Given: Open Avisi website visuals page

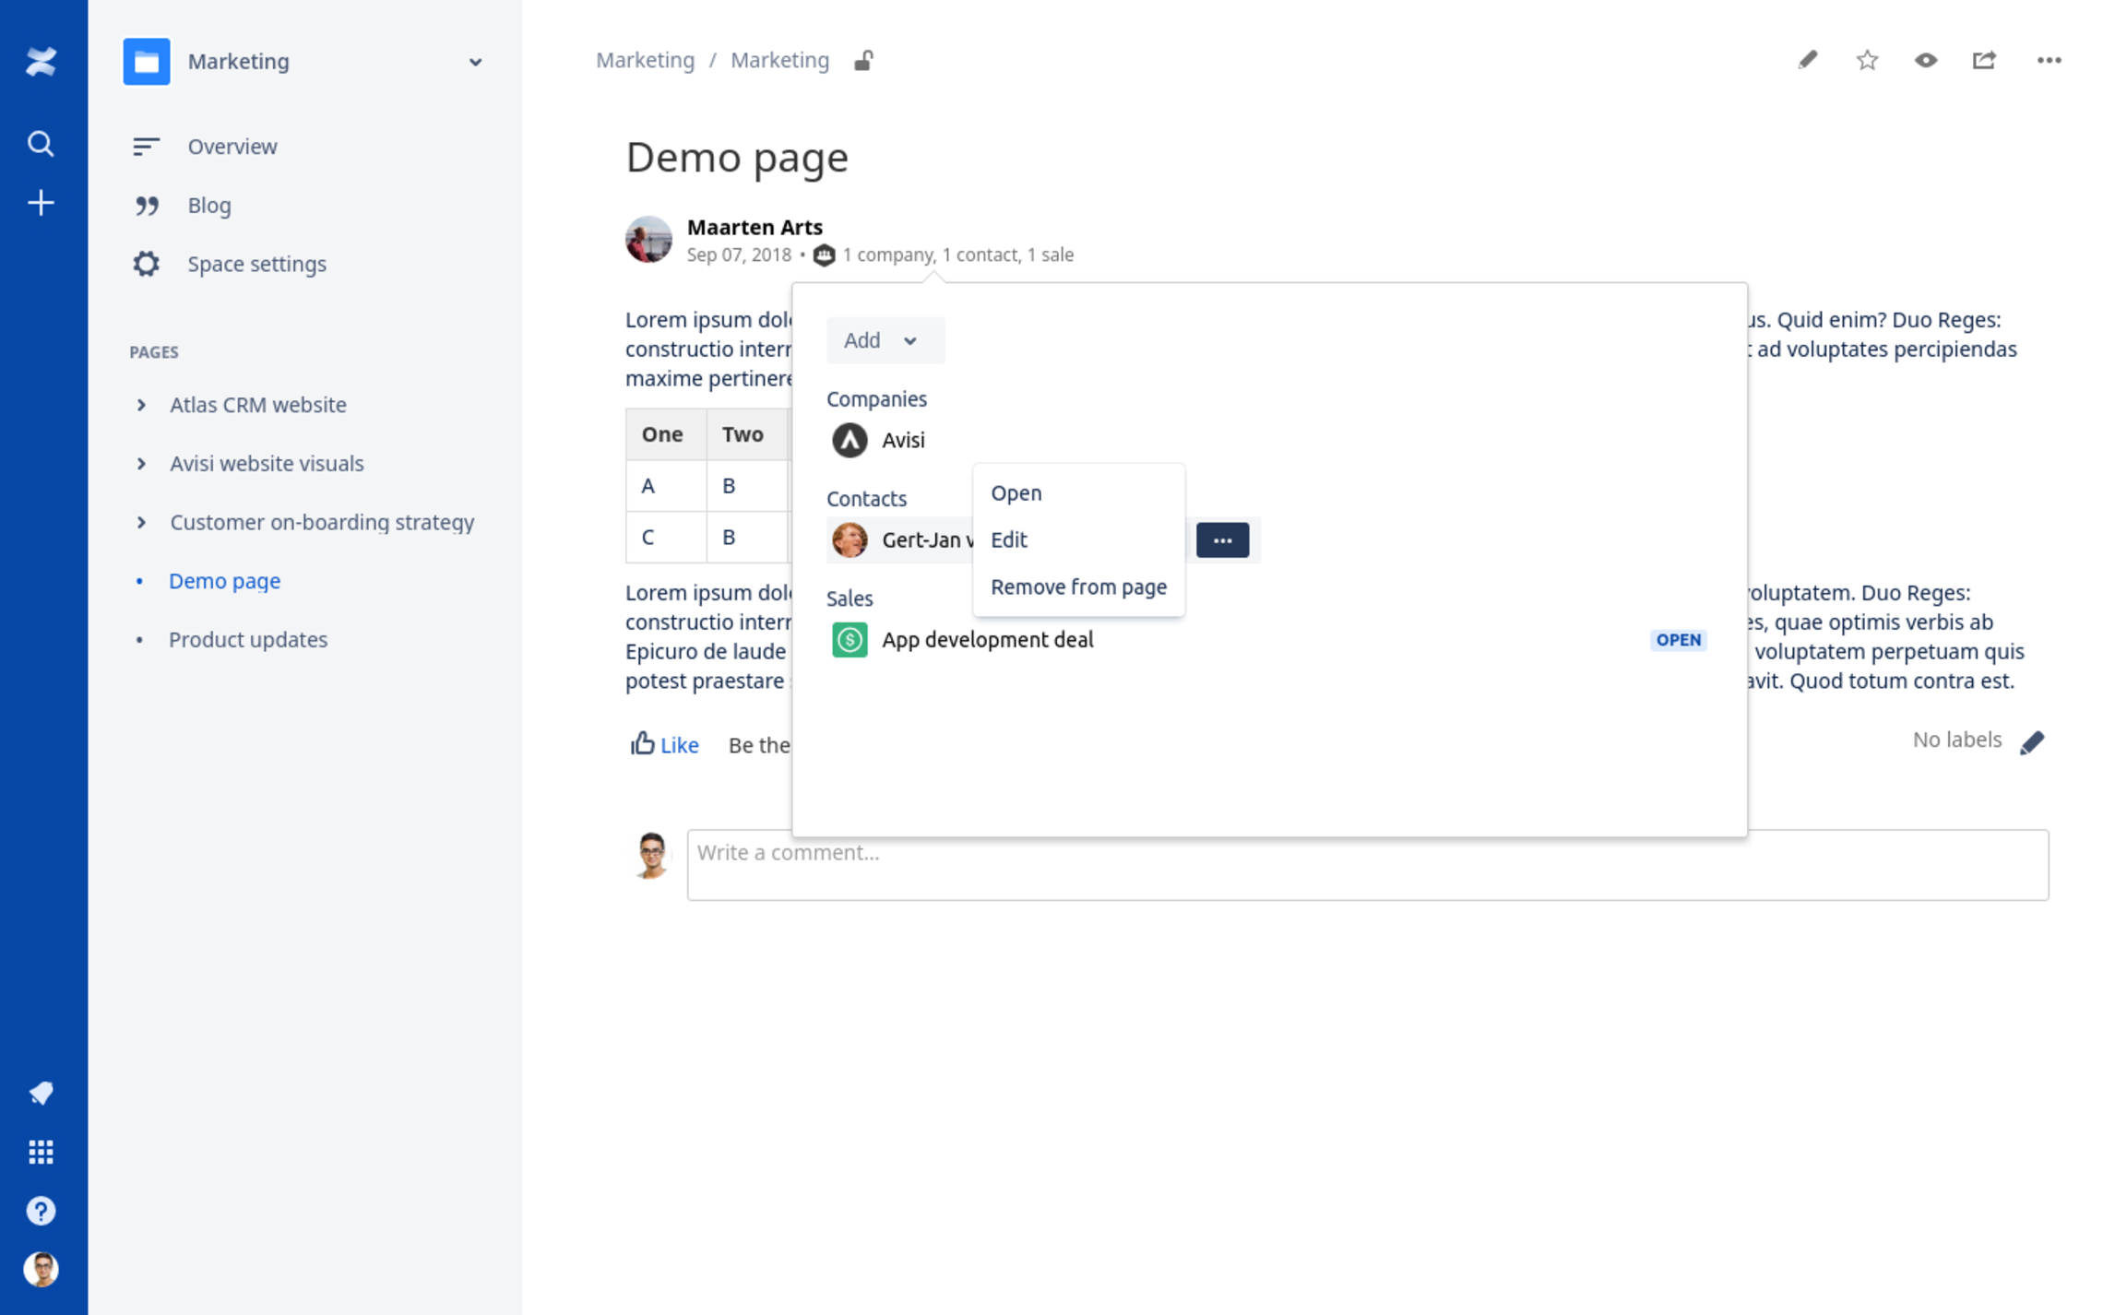Looking at the screenshot, I should 267,464.
